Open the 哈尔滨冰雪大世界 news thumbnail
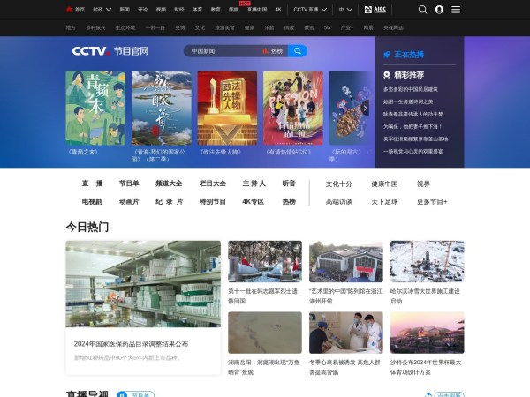Viewport: 530px width, 397px height. click(x=427, y=260)
